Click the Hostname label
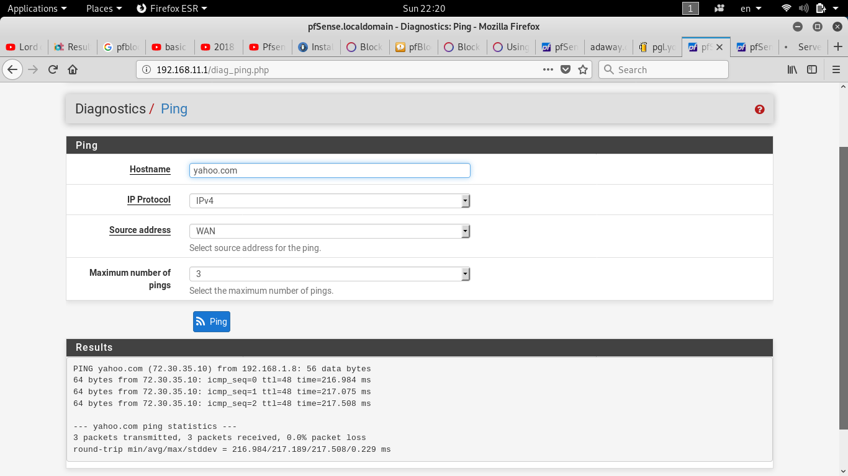Screen dimensions: 848x476 150,169
